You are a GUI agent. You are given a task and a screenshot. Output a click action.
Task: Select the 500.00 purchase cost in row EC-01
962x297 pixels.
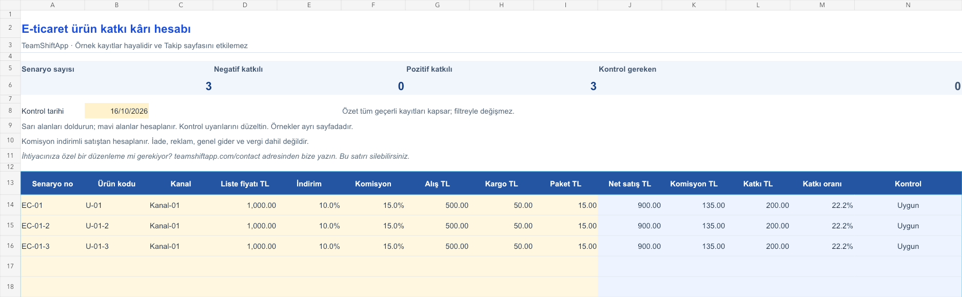point(437,205)
